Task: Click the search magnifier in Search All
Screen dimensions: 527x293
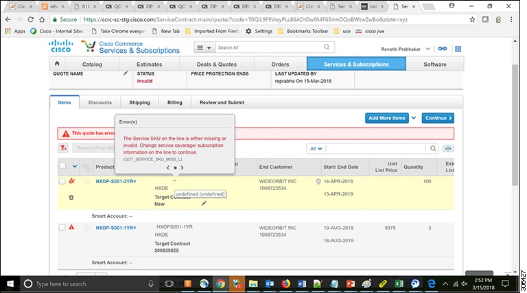Action: (x=327, y=47)
